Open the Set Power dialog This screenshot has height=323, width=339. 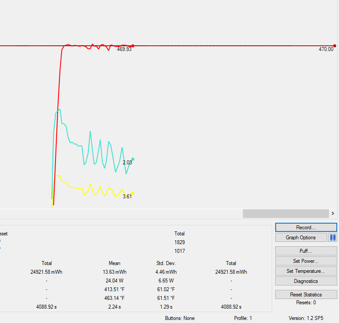(306, 261)
